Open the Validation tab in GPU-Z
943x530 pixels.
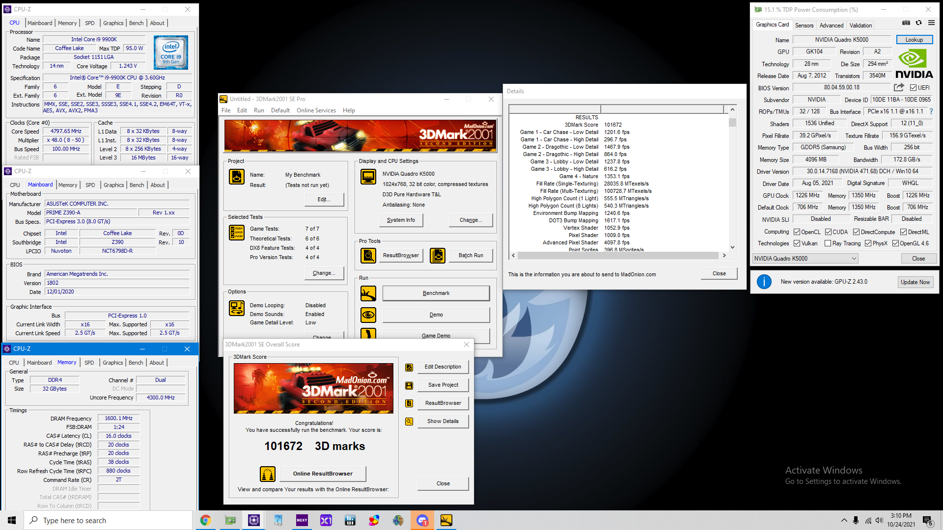point(860,25)
